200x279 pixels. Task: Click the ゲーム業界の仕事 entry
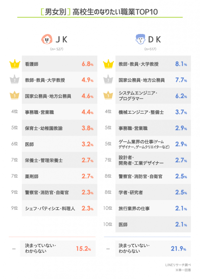[x=153, y=144]
